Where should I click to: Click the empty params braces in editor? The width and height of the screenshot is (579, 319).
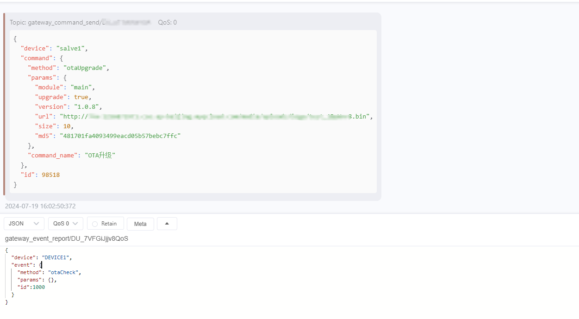52,280
